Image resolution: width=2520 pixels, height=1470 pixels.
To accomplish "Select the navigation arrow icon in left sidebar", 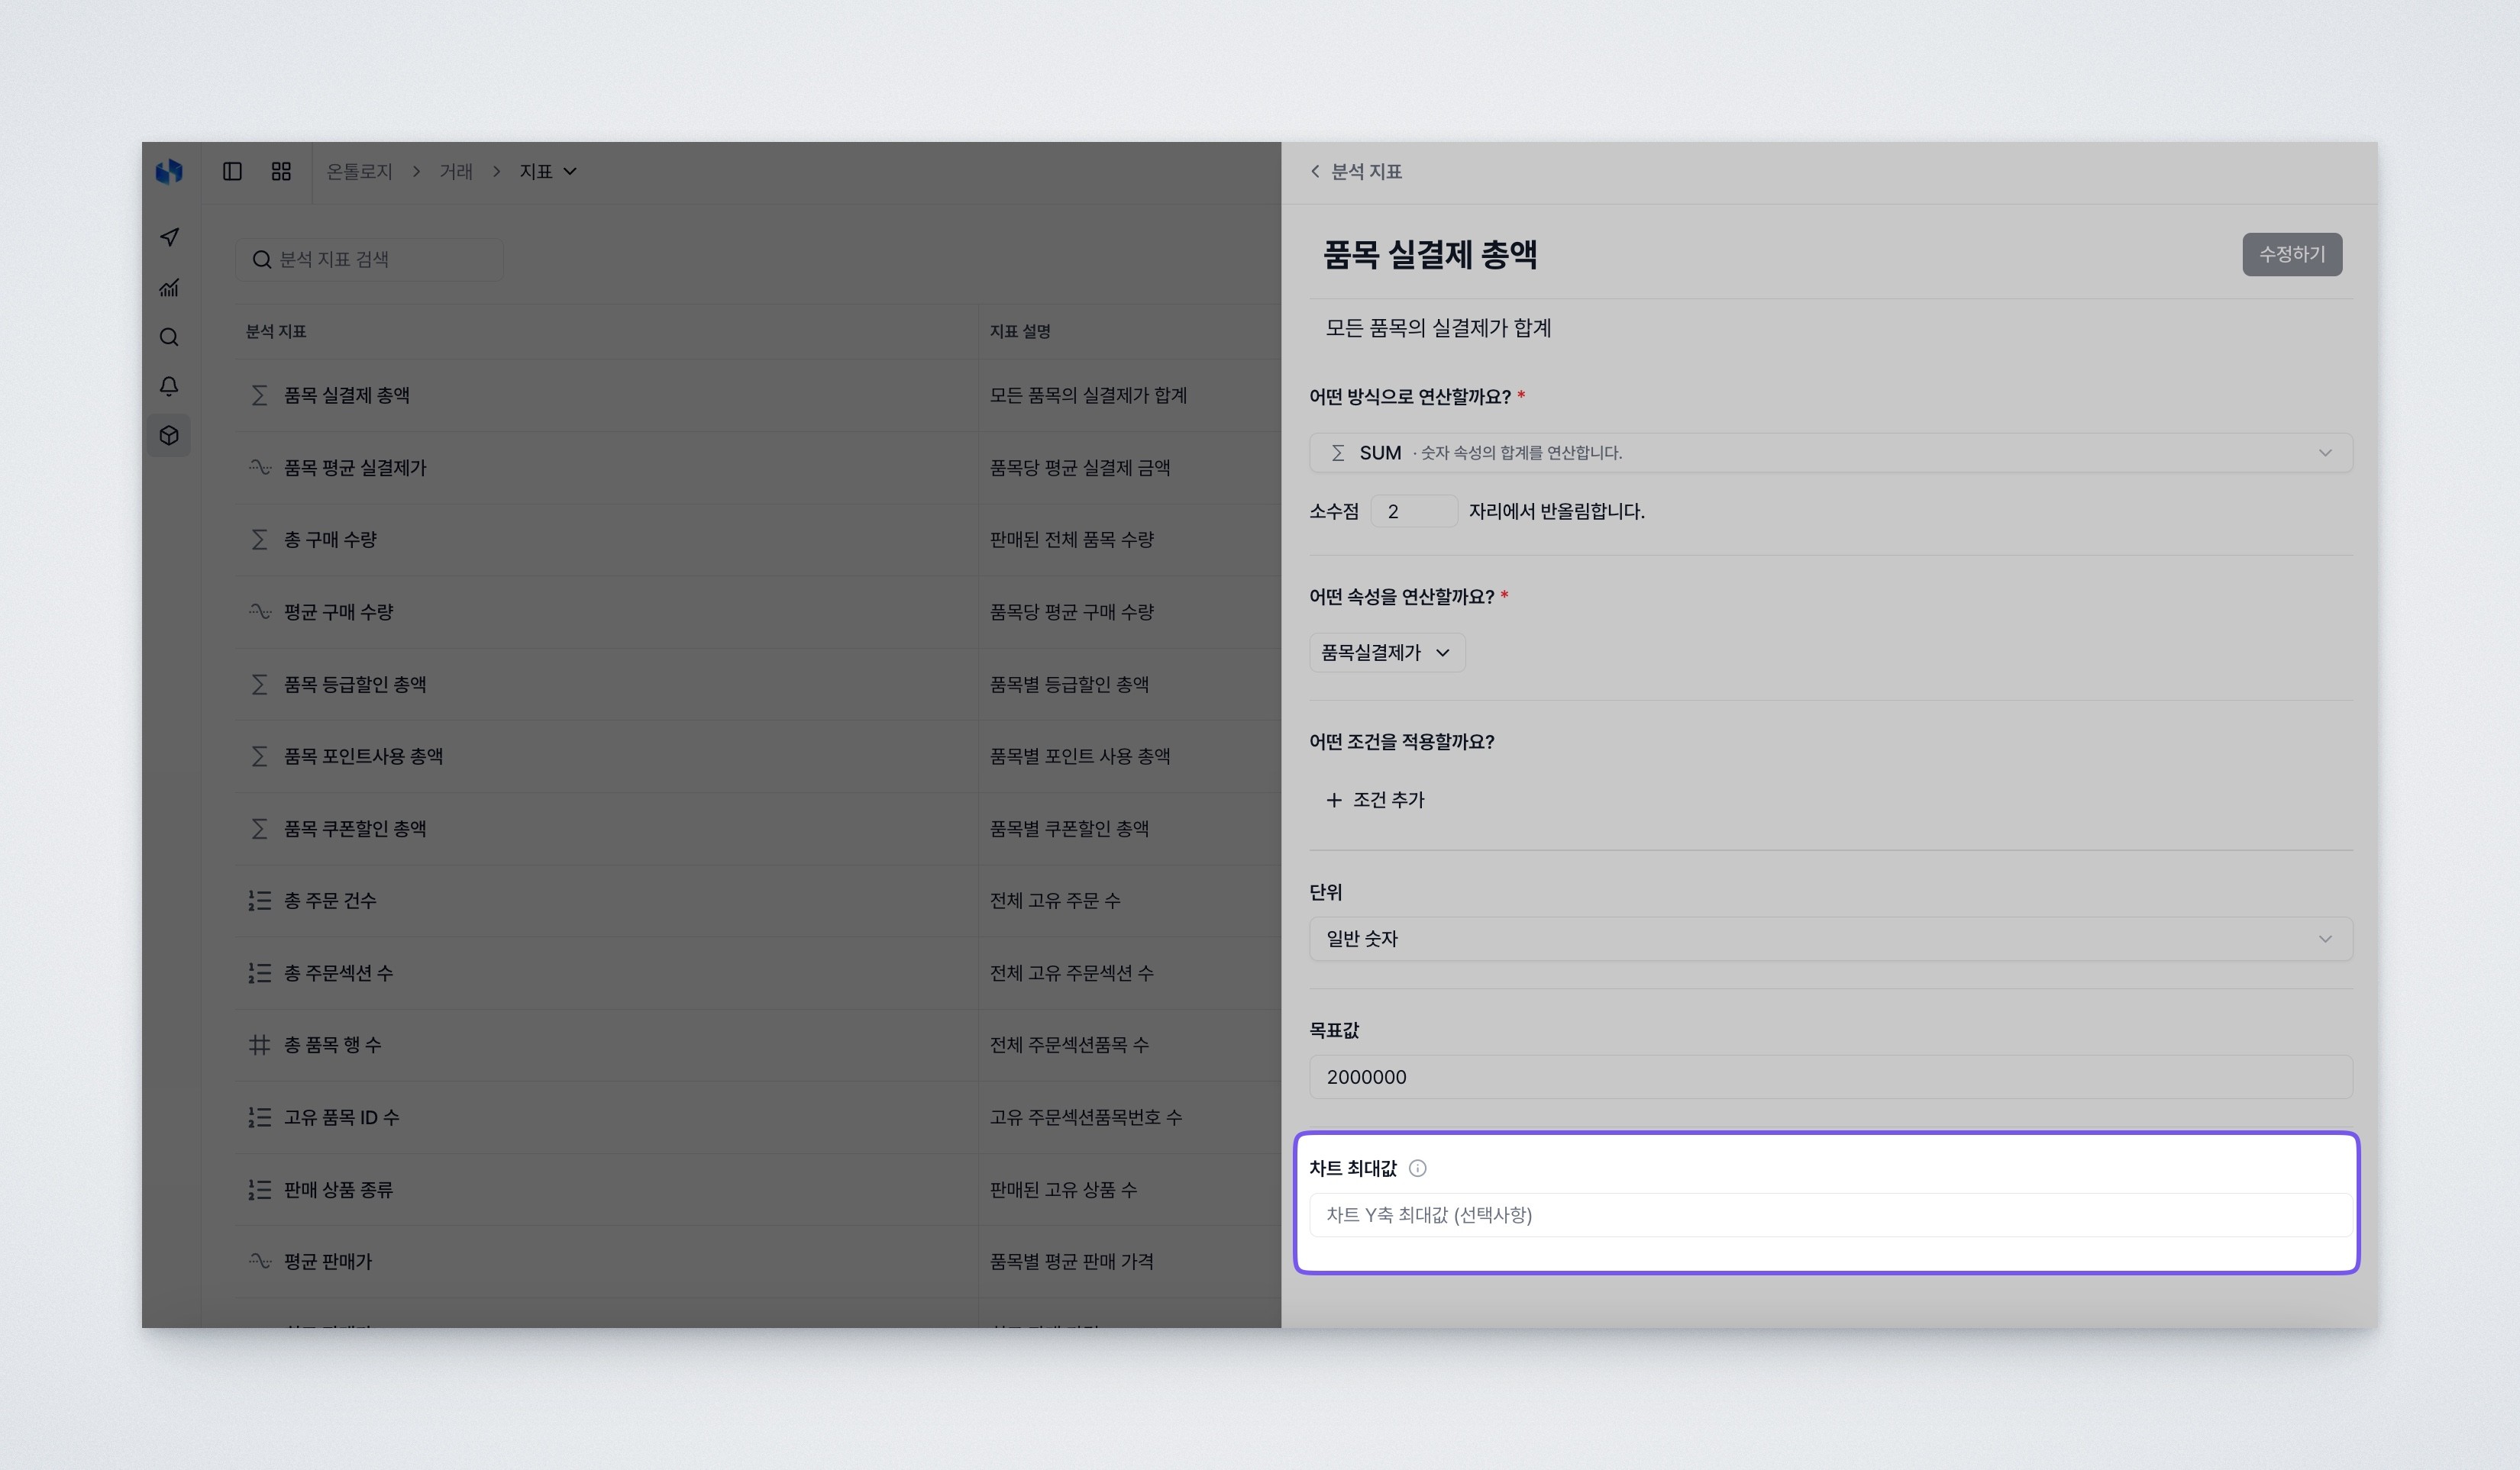I will point(169,238).
